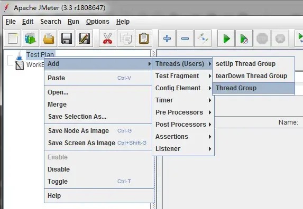Expand the Assertions submenu
The image size is (303, 209).
click(x=183, y=137)
